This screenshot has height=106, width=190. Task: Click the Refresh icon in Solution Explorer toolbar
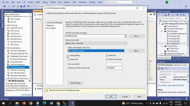[178, 15]
